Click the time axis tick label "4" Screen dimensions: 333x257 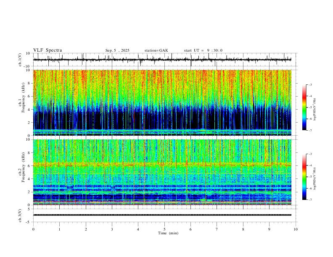click(x=138, y=229)
